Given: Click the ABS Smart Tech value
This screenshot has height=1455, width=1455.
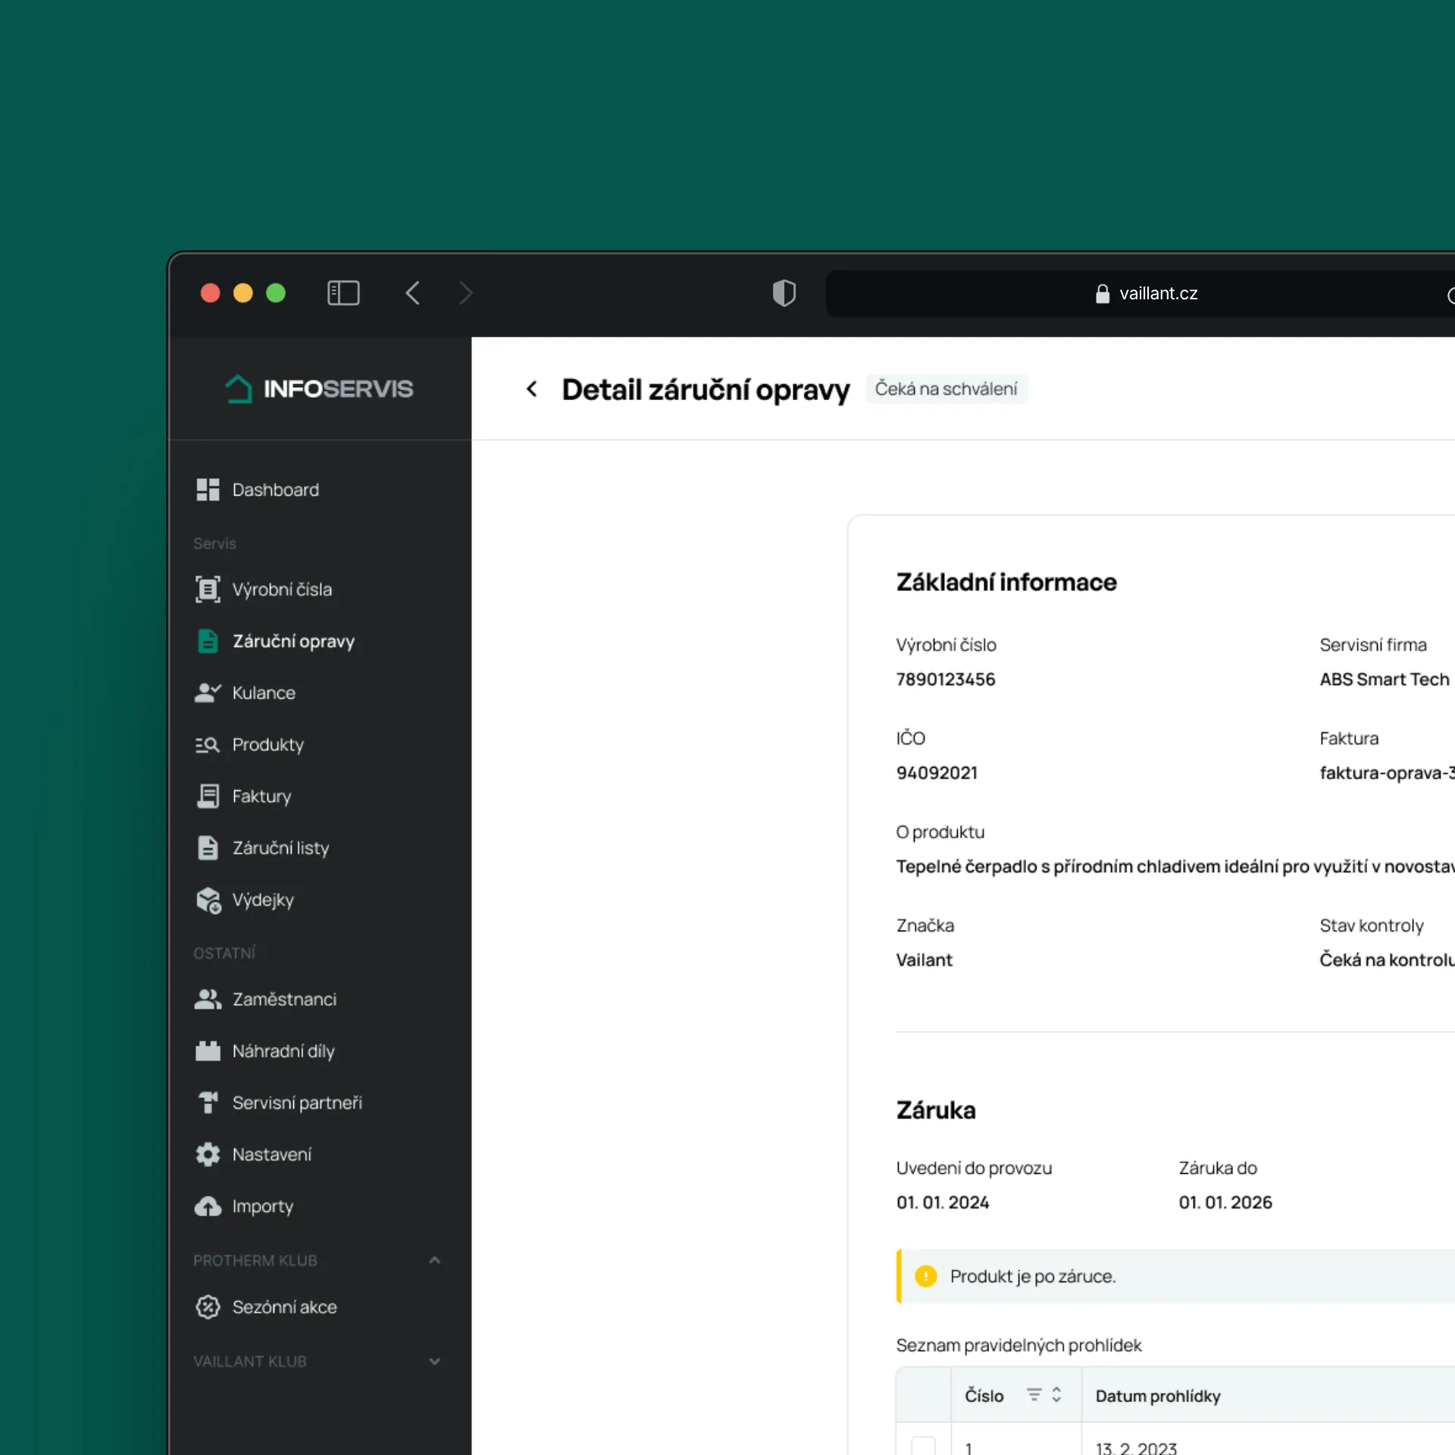Looking at the screenshot, I should coord(1385,679).
